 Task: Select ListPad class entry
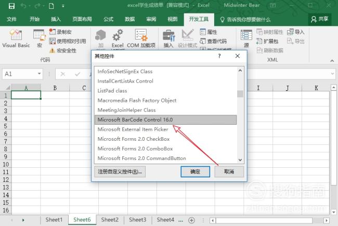pyautogui.click(x=165, y=91)
